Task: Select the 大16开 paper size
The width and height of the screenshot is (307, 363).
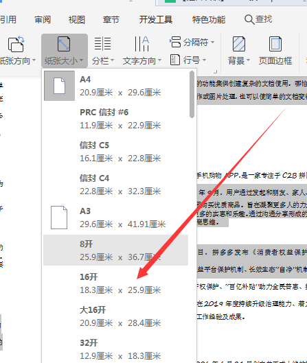Action: [x=116, y=316]
